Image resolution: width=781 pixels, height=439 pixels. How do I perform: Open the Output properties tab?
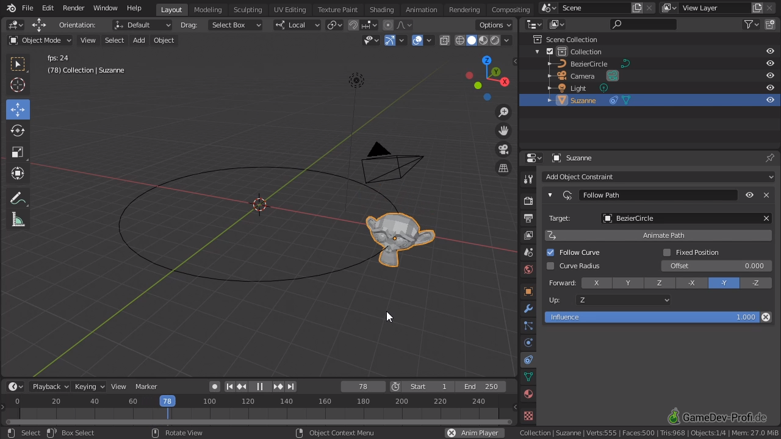(528, 218)
